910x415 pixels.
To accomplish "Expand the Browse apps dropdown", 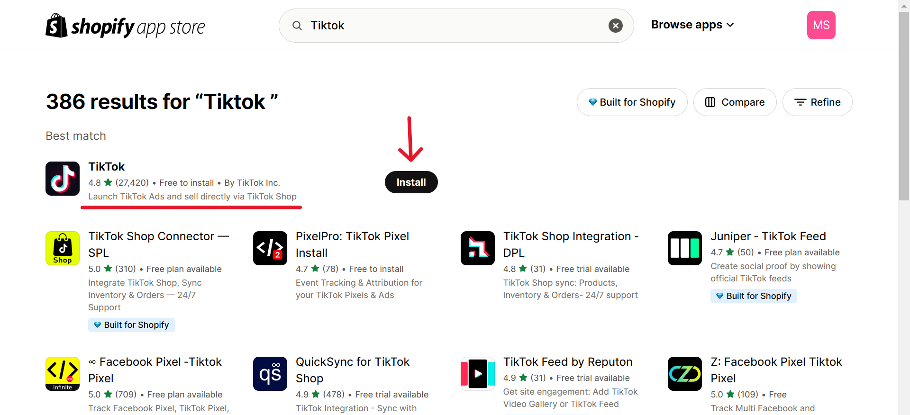I will click(692, 25).
